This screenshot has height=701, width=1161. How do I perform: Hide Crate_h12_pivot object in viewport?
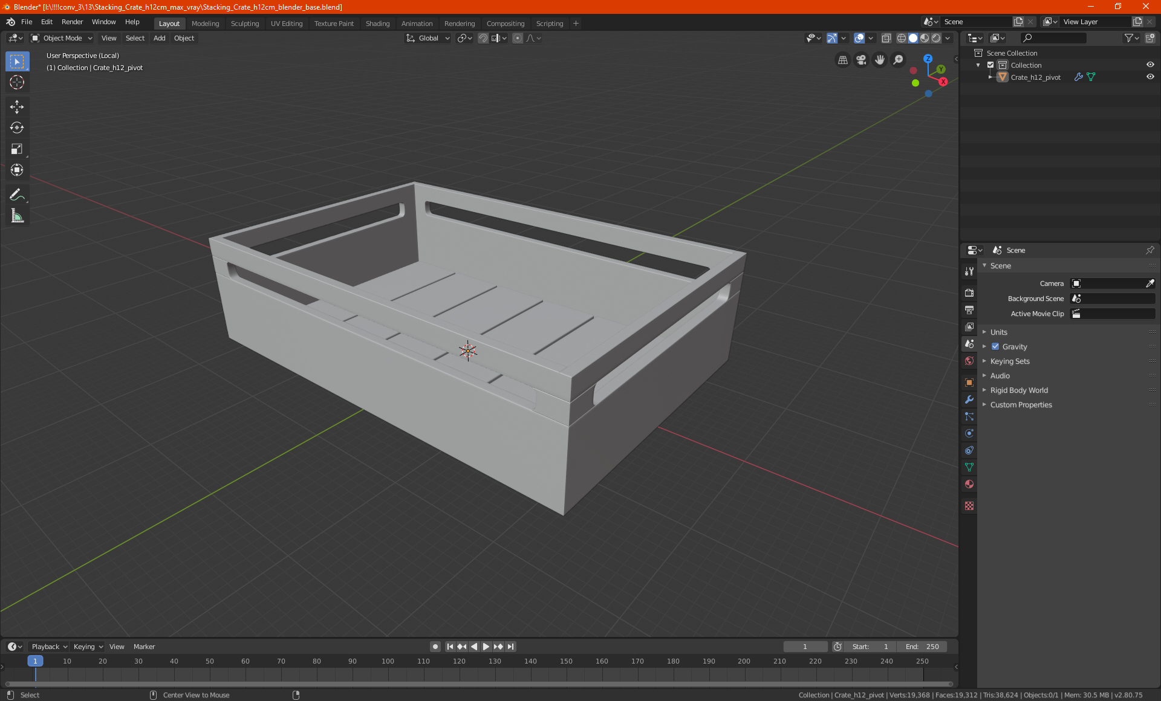[1150, 77]
